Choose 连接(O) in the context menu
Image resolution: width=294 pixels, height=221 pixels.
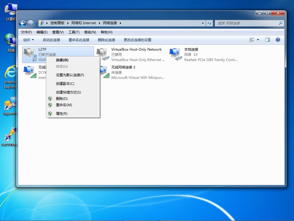coord(73,60)
